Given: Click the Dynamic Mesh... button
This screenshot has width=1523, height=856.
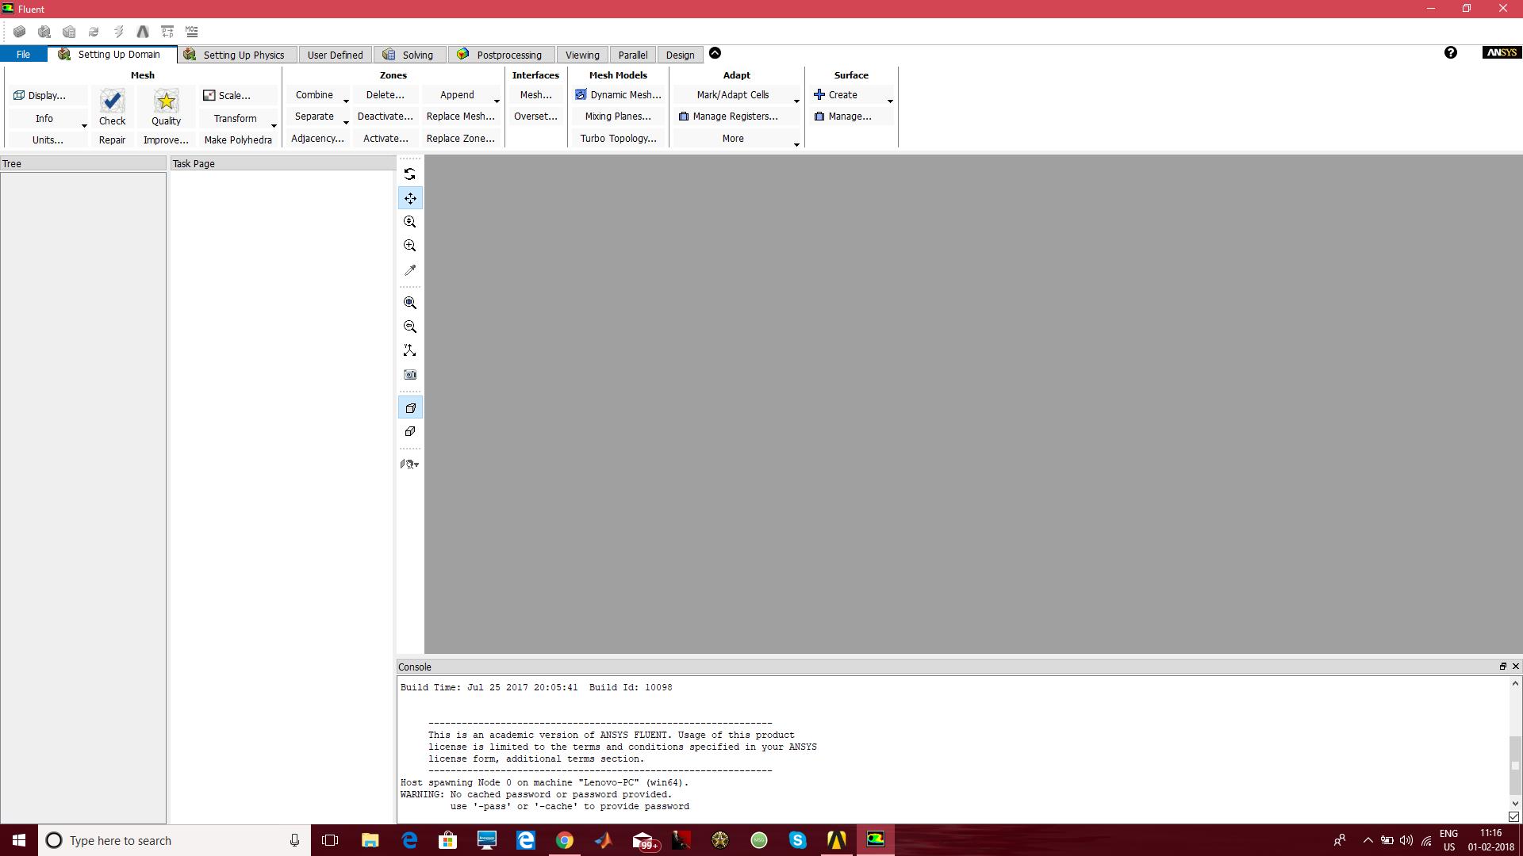Looking at the screenshot, I should click(618, 94).
